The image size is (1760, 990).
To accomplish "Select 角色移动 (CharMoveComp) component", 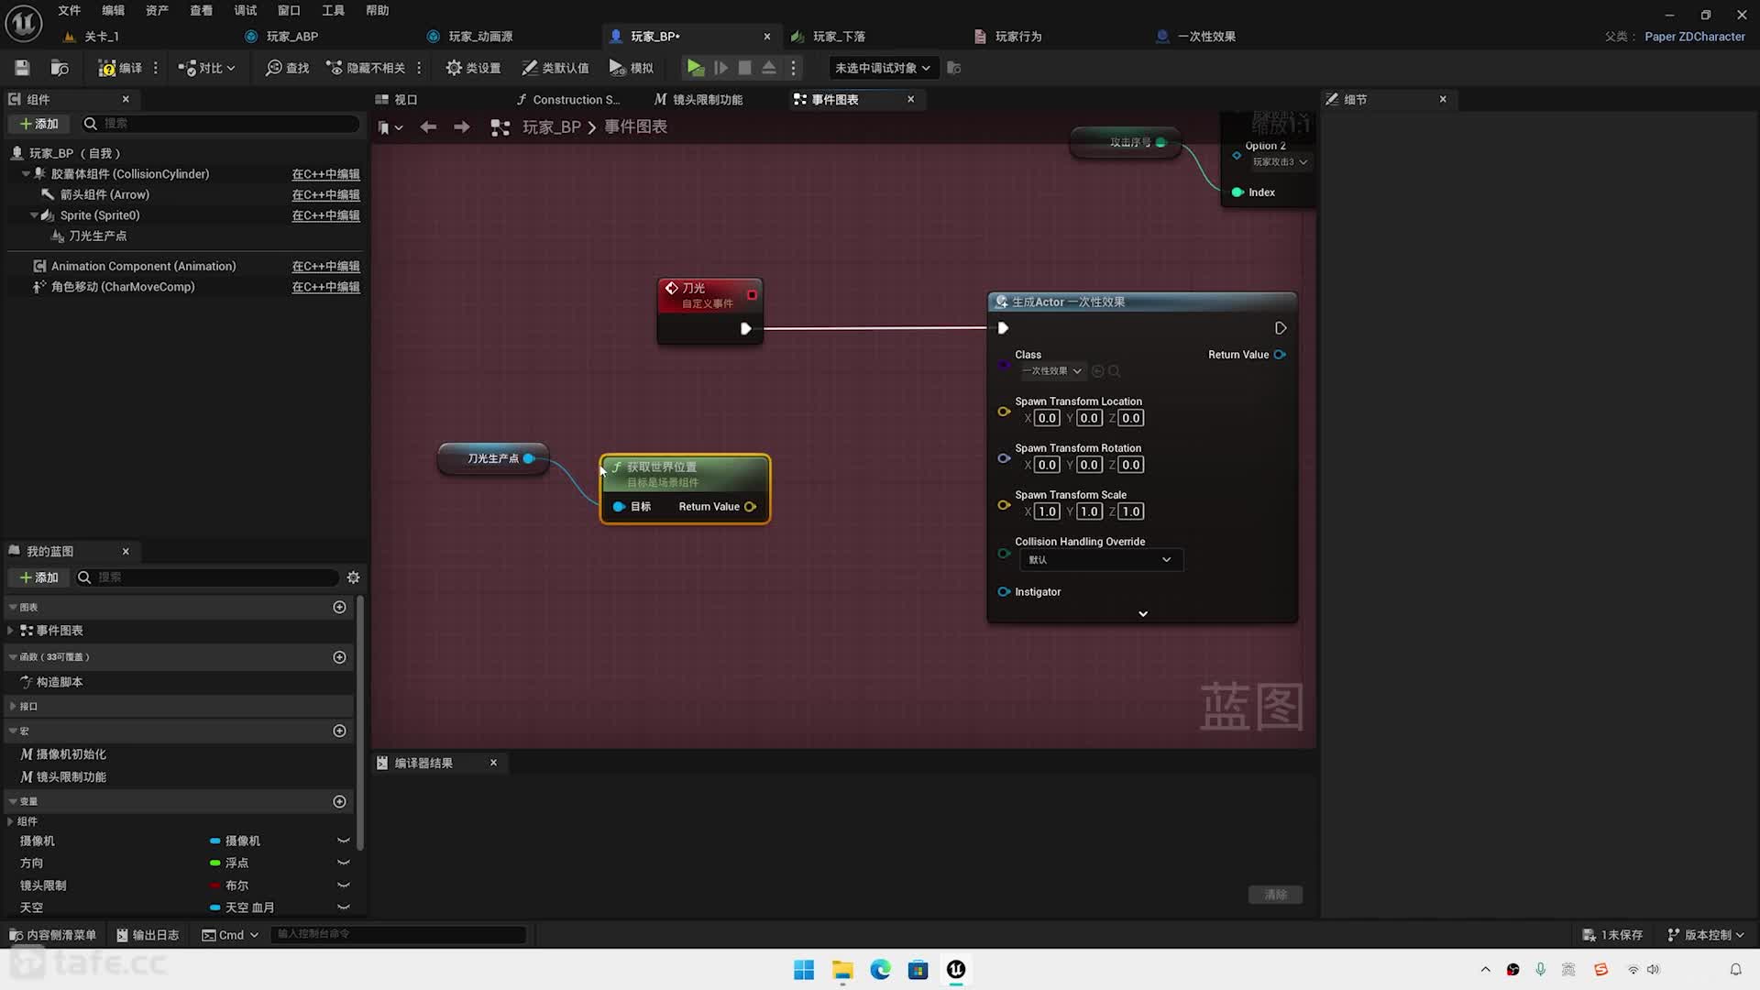I will 123,287.
